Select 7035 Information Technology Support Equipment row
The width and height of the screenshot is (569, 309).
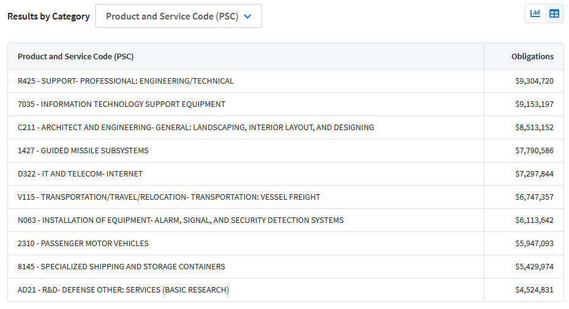tap(285, 104)
